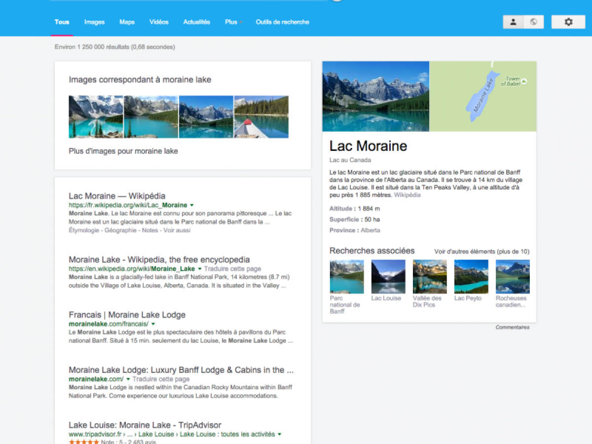The width and height of the screenshot is (592, 444).
Task: Open the Vidéos tab
Action: 159,22
